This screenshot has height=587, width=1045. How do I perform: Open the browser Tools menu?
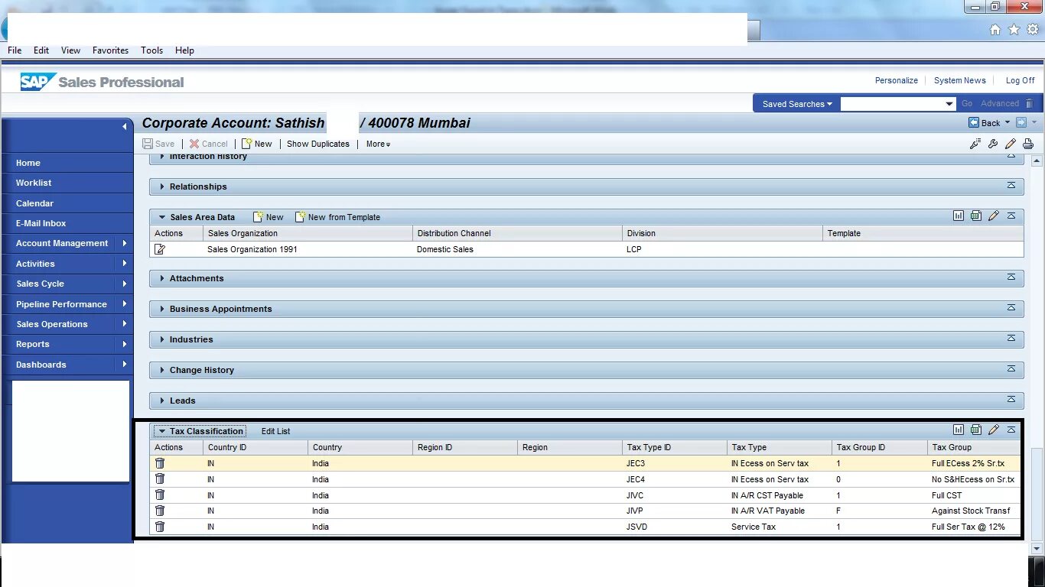151,50
